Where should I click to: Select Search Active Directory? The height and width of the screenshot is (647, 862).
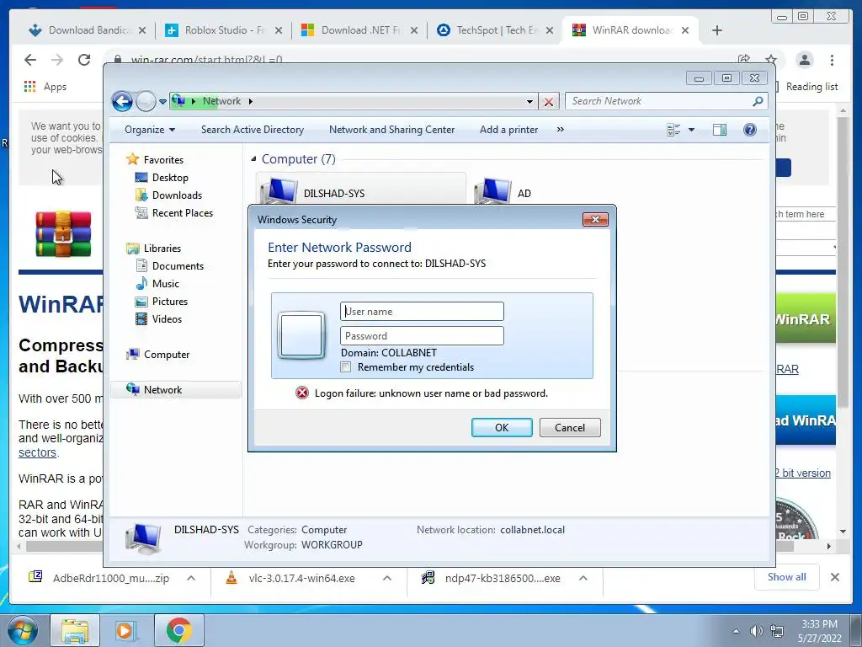coord(253,130)
